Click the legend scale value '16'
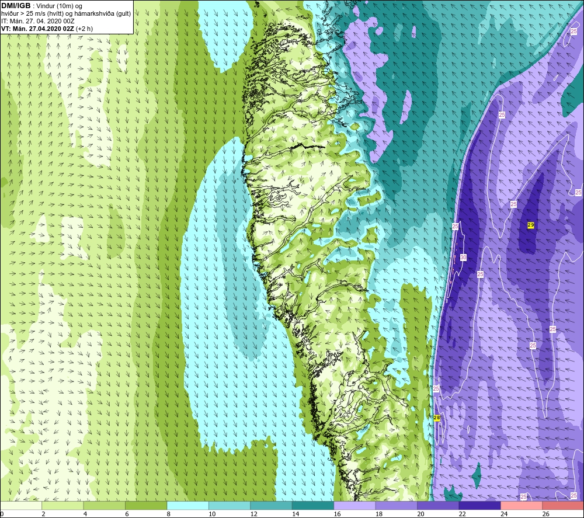The width and height of the screenshot is (584, 518). 337,514
